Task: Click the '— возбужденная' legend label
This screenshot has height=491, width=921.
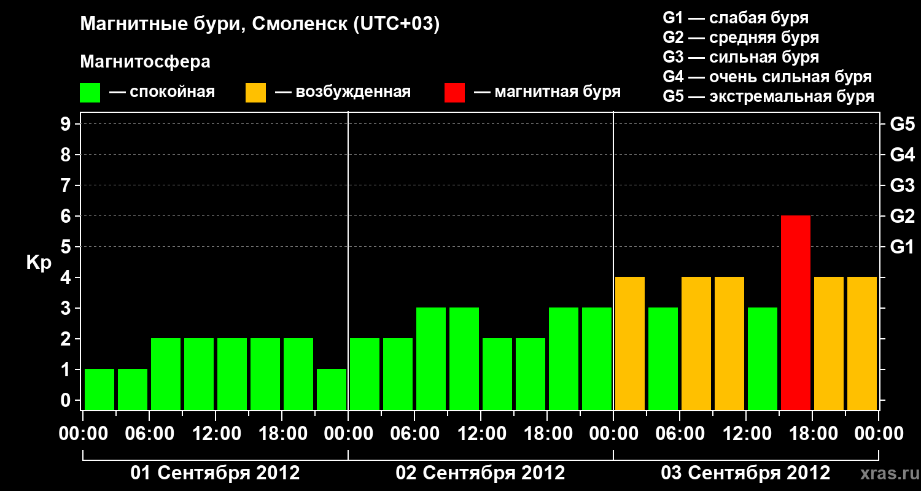Action: click(343, 92)
